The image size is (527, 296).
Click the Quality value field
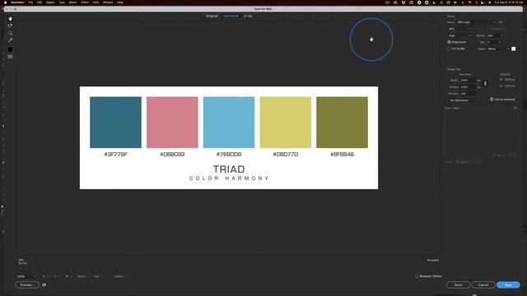(492, 35)
